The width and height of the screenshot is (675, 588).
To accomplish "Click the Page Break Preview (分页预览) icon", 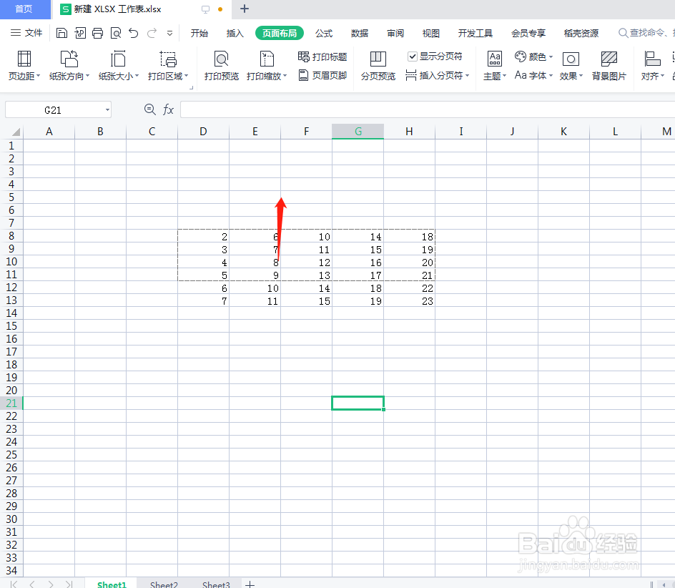I will (x=378, y=66).
